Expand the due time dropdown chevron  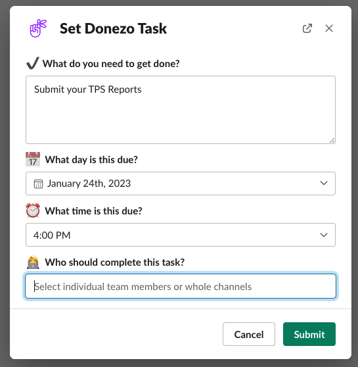pyautogui.click(x=324, y=235)
